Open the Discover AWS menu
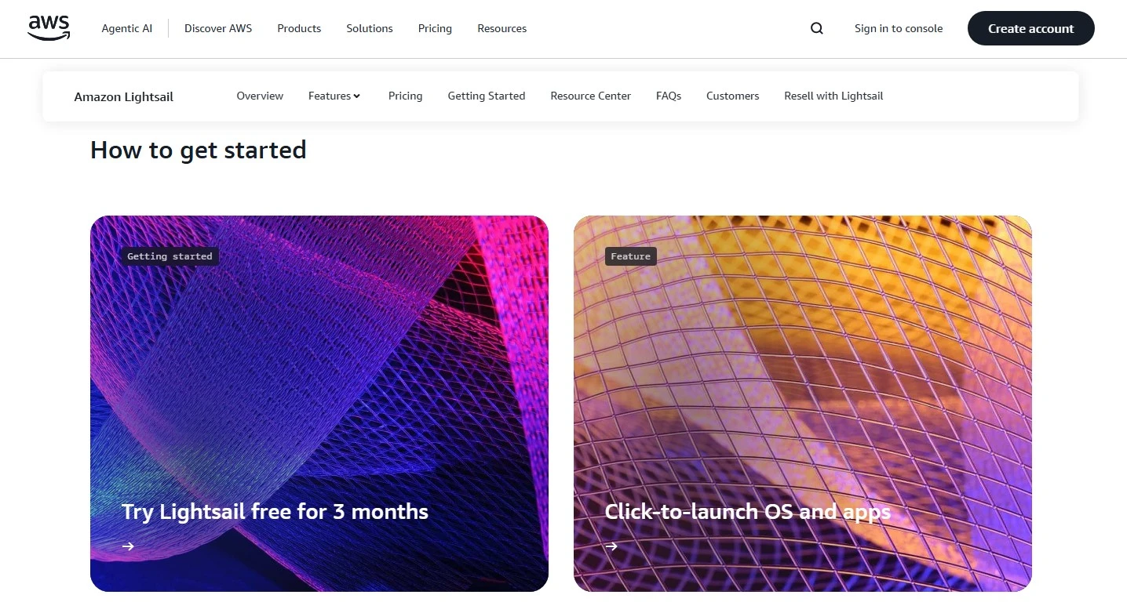Viewport: 1127px width, 613px height. point(218,28)
